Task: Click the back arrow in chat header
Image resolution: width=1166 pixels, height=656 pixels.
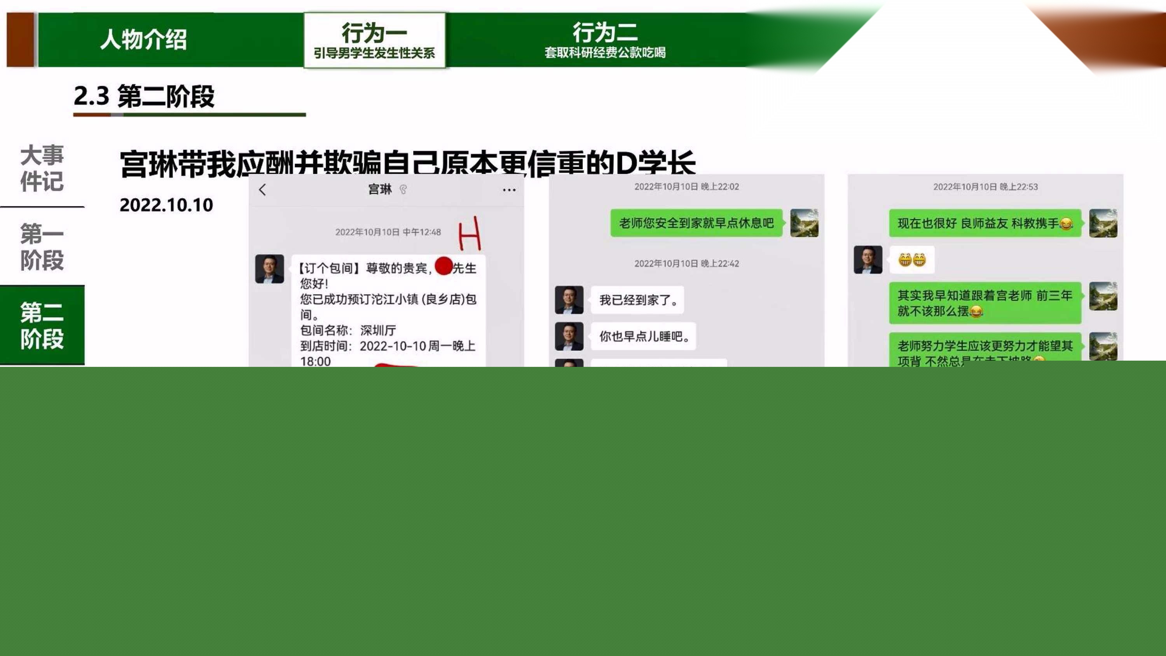Action: [262, 190]
